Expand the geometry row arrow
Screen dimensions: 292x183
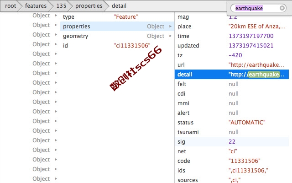pos(170,36)
